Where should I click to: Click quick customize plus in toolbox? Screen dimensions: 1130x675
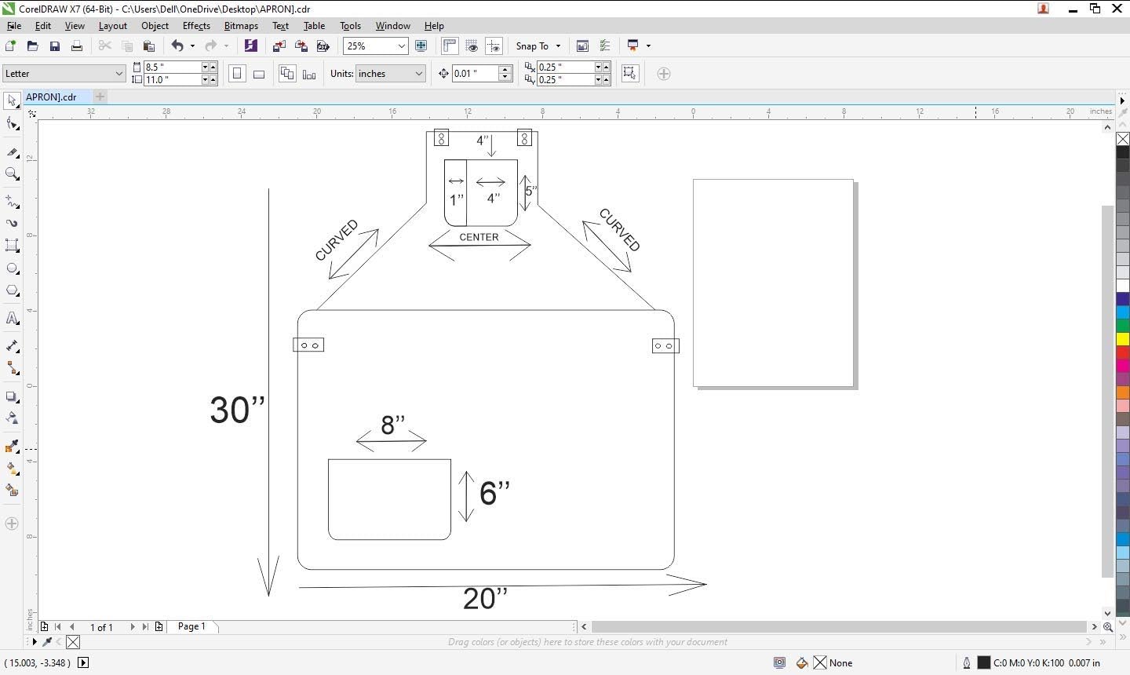[12, 524]
